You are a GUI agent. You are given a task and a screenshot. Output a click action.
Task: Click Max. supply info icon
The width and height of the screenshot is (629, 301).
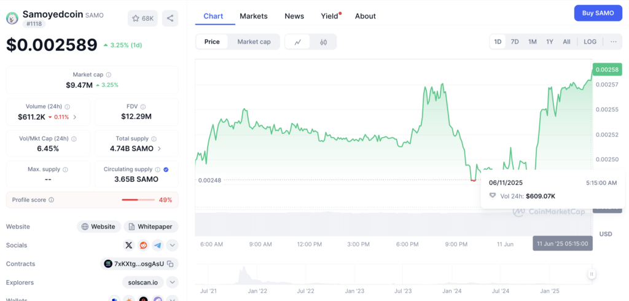pos(65,170)
